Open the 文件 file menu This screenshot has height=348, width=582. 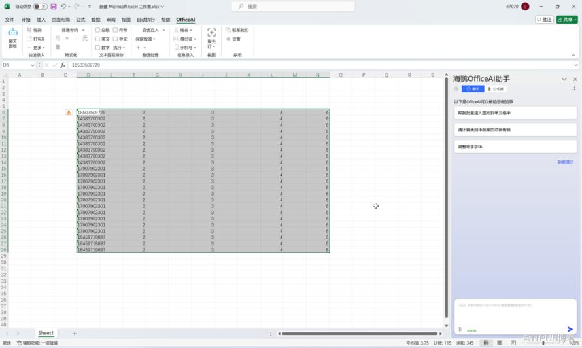point(10,20)
